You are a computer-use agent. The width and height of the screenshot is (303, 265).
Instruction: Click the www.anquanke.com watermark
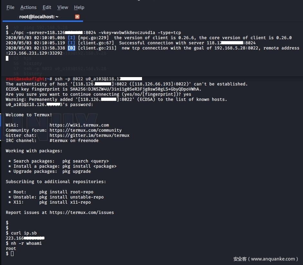(266, 259)
